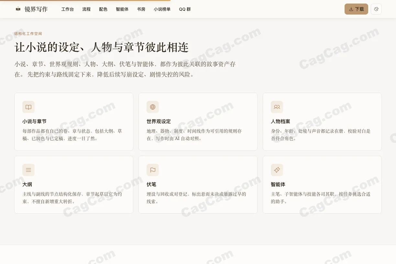Click the description starting 身份、年龄、处境
Viewport: 396px width, 264px height.
321,135
